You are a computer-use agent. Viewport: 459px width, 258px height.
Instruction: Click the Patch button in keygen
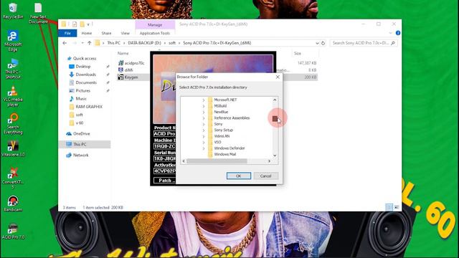[164, 180]
